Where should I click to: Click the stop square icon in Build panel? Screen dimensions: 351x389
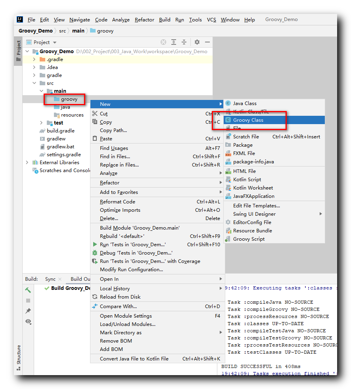pos(28,301)
